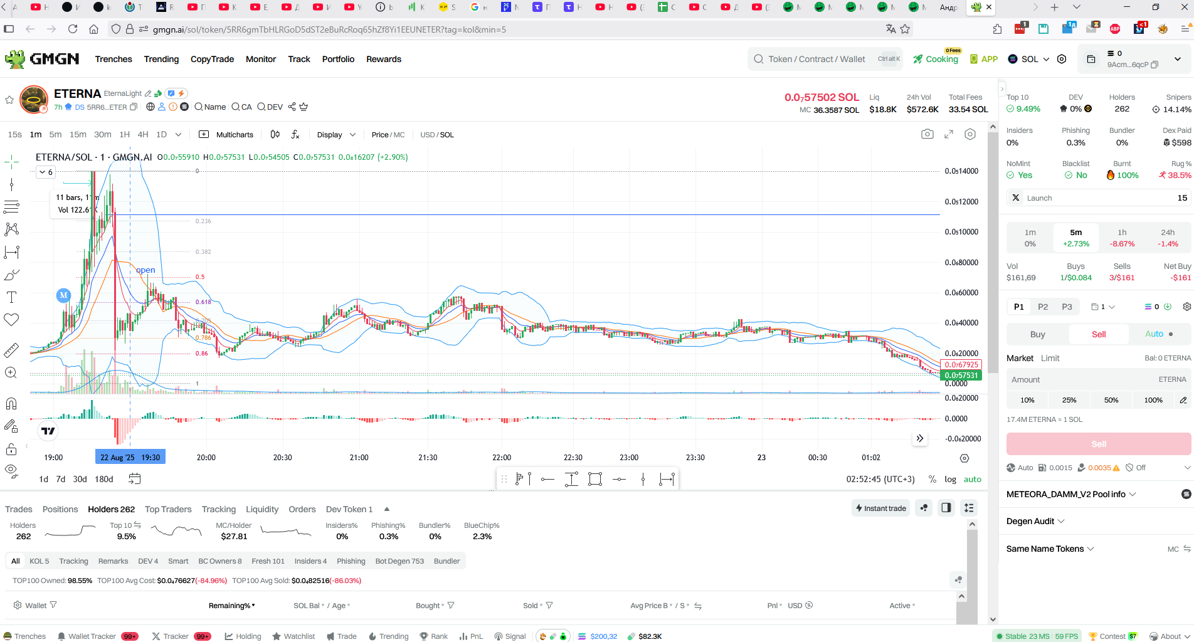Collapse the indicator legend showing 6

[x=46, y=172]
